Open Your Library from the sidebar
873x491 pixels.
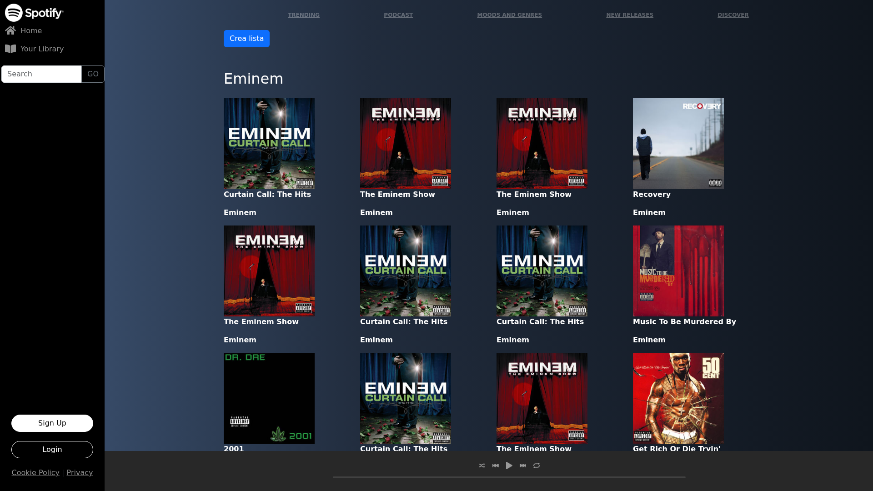pos(42,49)
